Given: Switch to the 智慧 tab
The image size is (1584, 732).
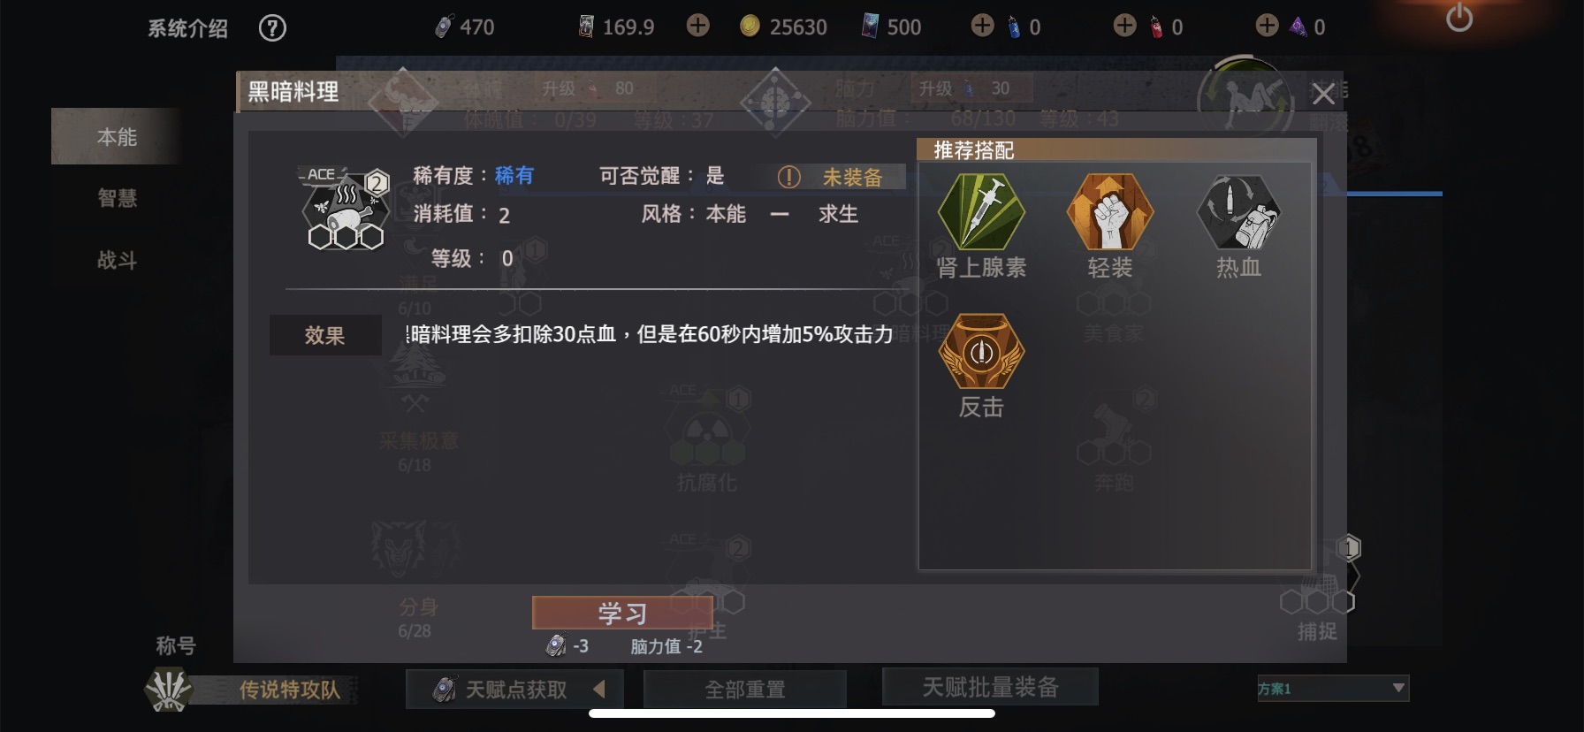Looking at the screenshot, I should pos(117,198).
